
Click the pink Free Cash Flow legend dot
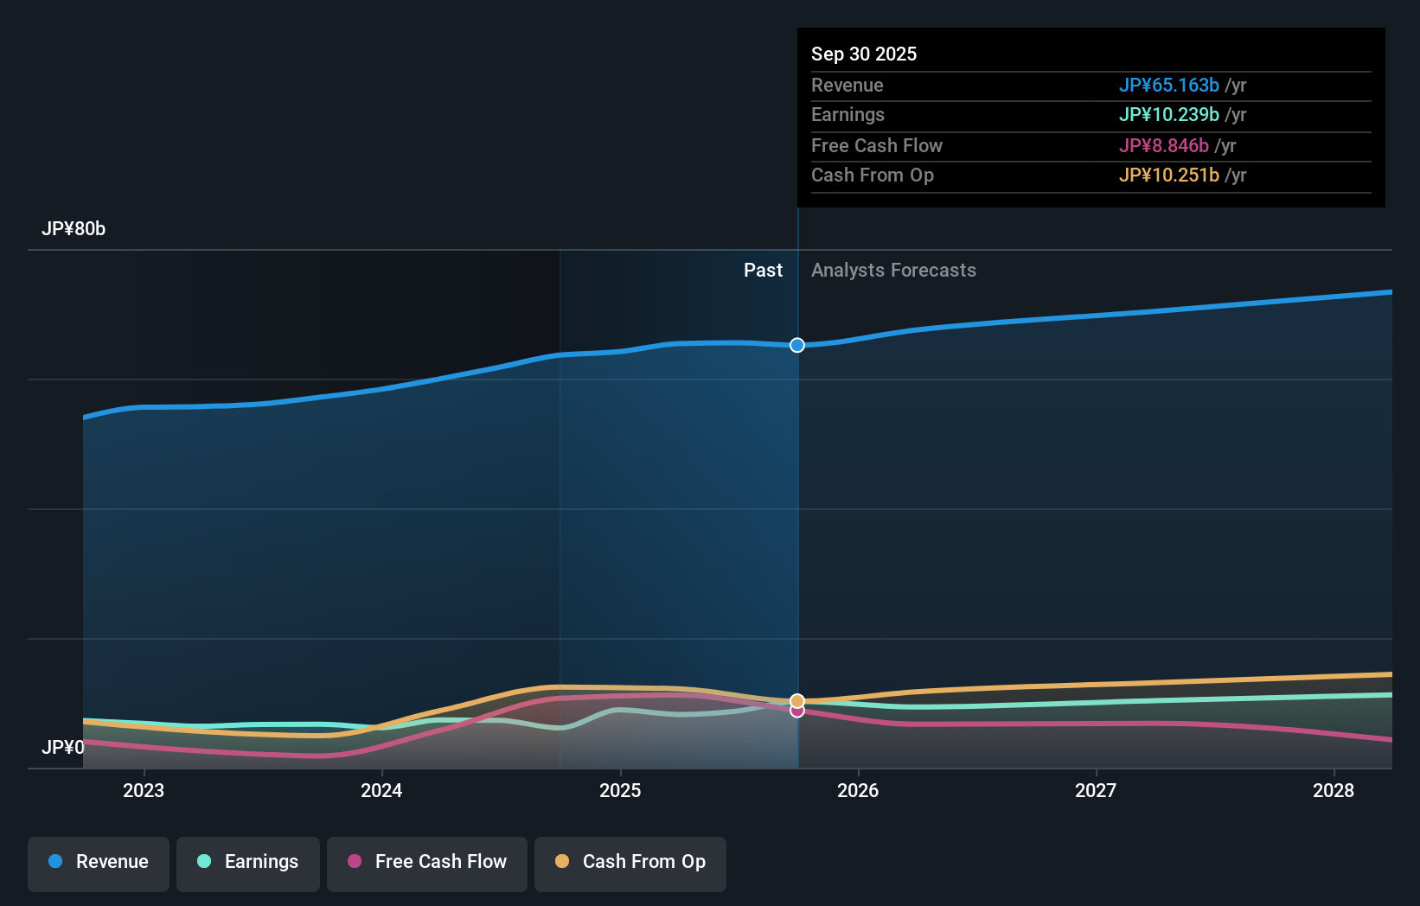point(354,862)
